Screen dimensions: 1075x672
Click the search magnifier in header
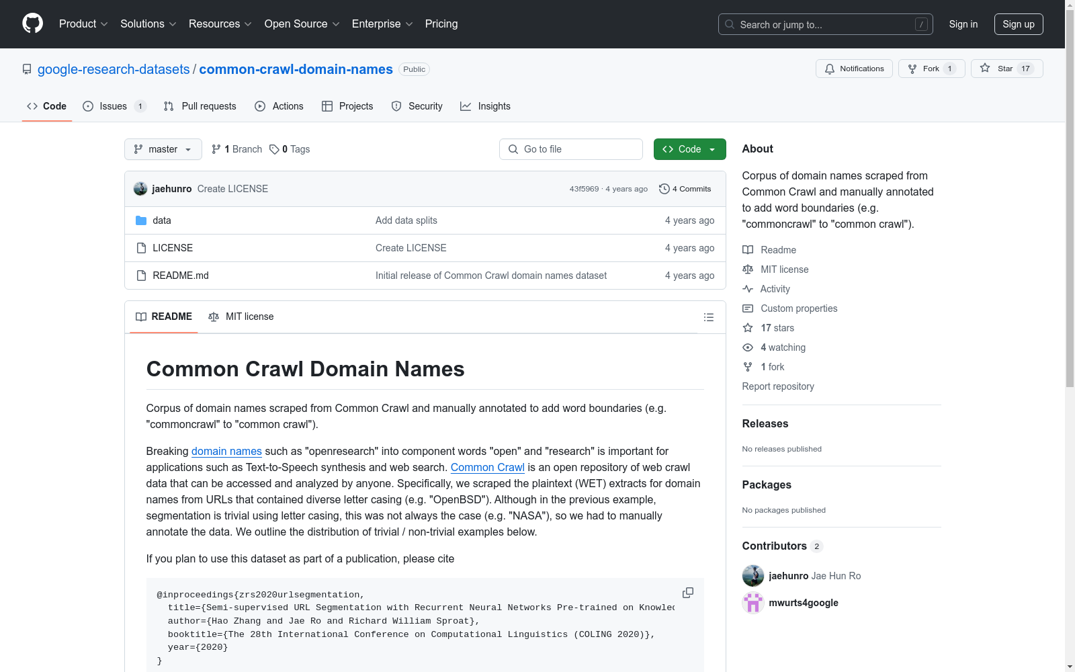tap(730, 24)
